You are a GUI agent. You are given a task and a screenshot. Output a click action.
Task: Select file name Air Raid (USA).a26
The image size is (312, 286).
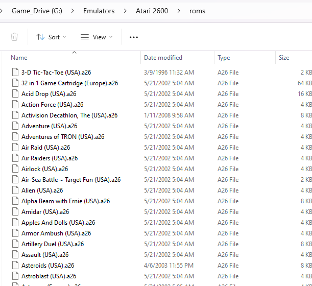pos(46,148)
